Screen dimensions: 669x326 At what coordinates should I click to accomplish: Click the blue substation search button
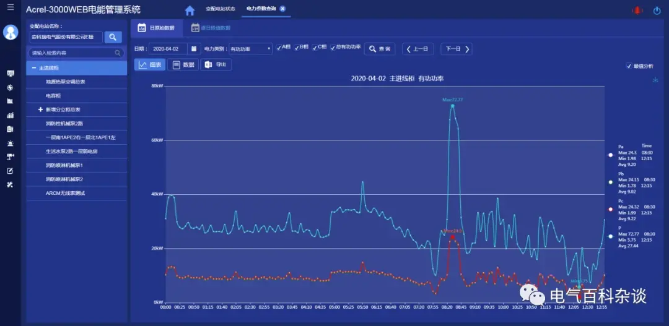[113, 37]
